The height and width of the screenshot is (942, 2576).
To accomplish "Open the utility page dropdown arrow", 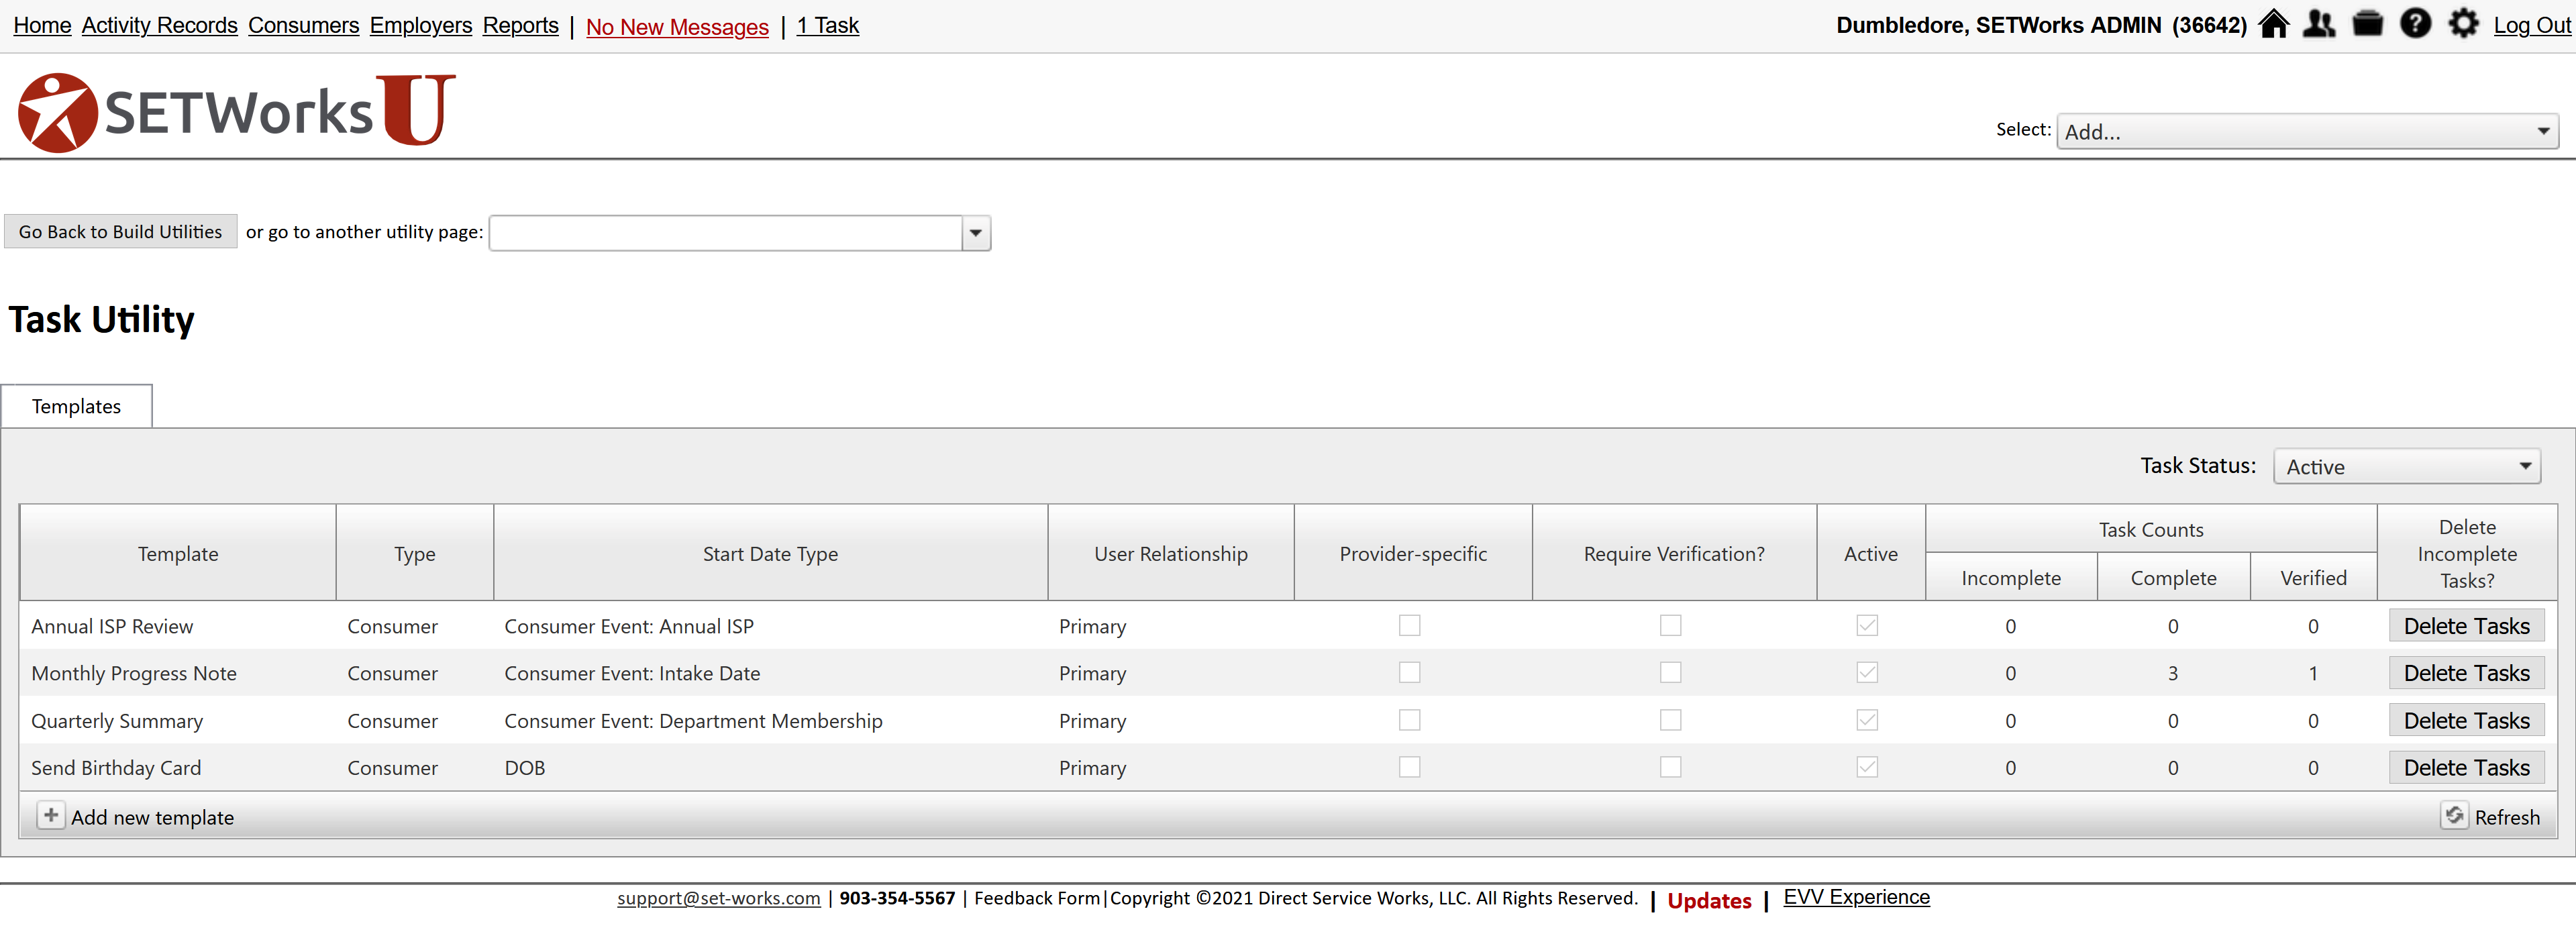I will [x=975, y=233].
